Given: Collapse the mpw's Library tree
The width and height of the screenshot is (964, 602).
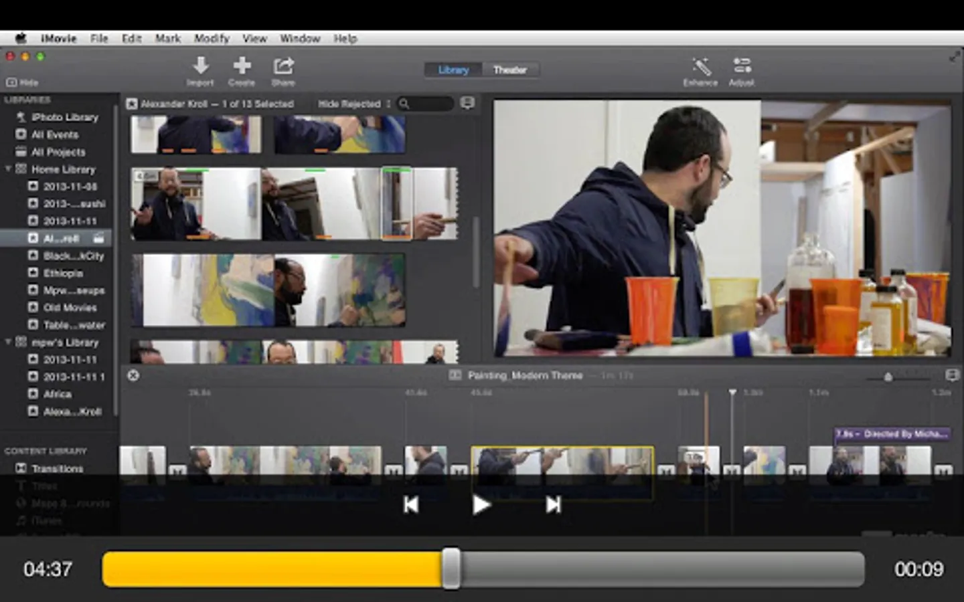Looking at the screenshot, I should point(8,342).
